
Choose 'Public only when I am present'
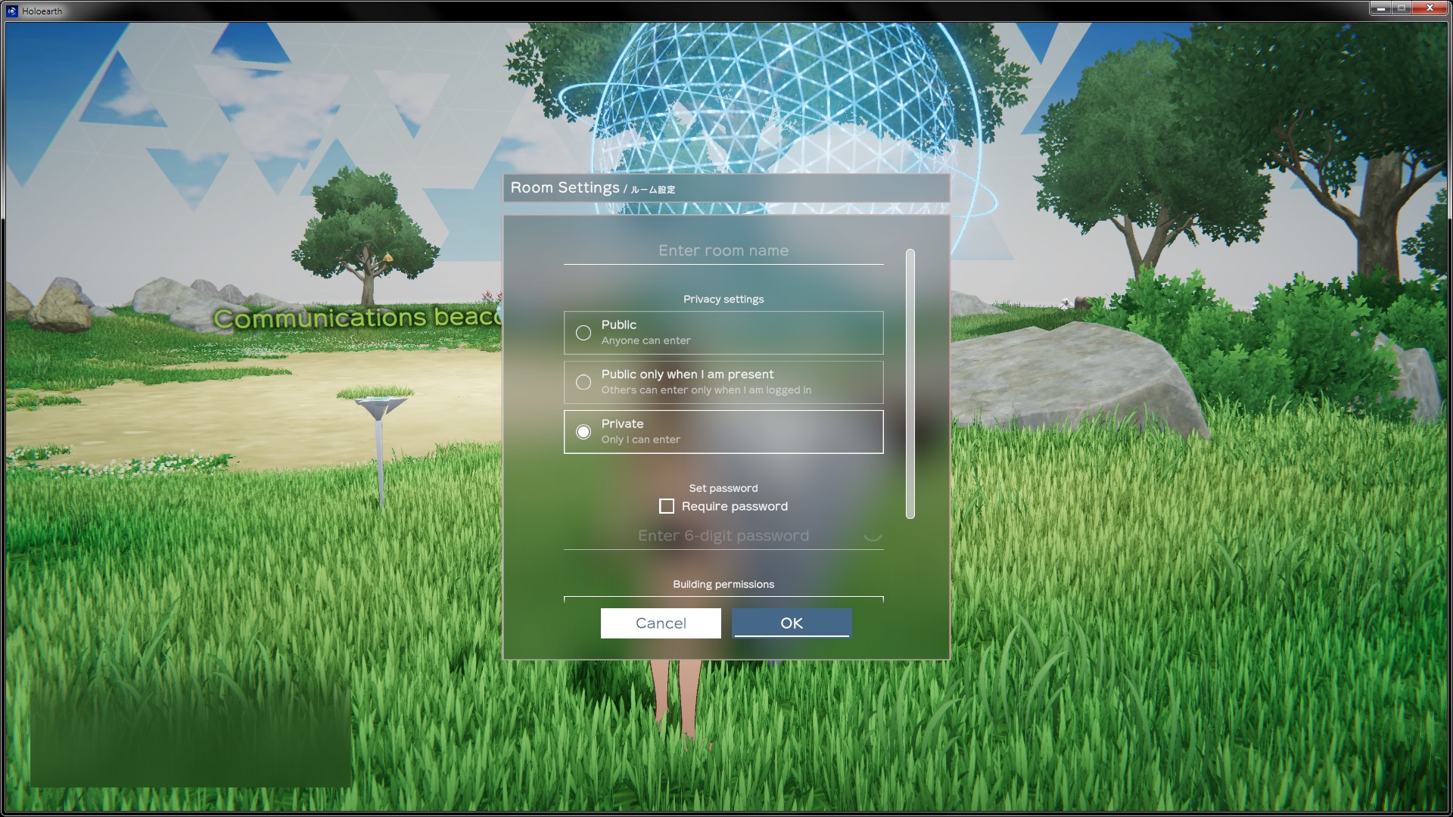(583, 383)
